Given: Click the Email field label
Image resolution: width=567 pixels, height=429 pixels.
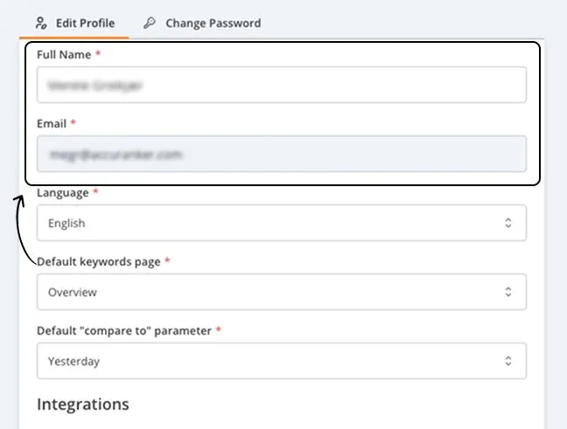Looking at the screenshot, I should pos(52,123).
